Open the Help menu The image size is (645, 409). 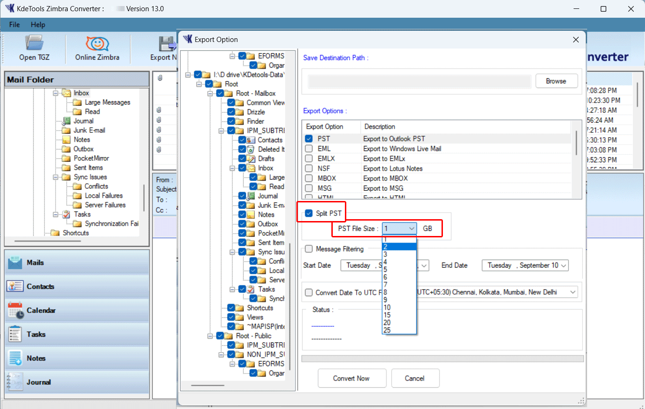38,24
